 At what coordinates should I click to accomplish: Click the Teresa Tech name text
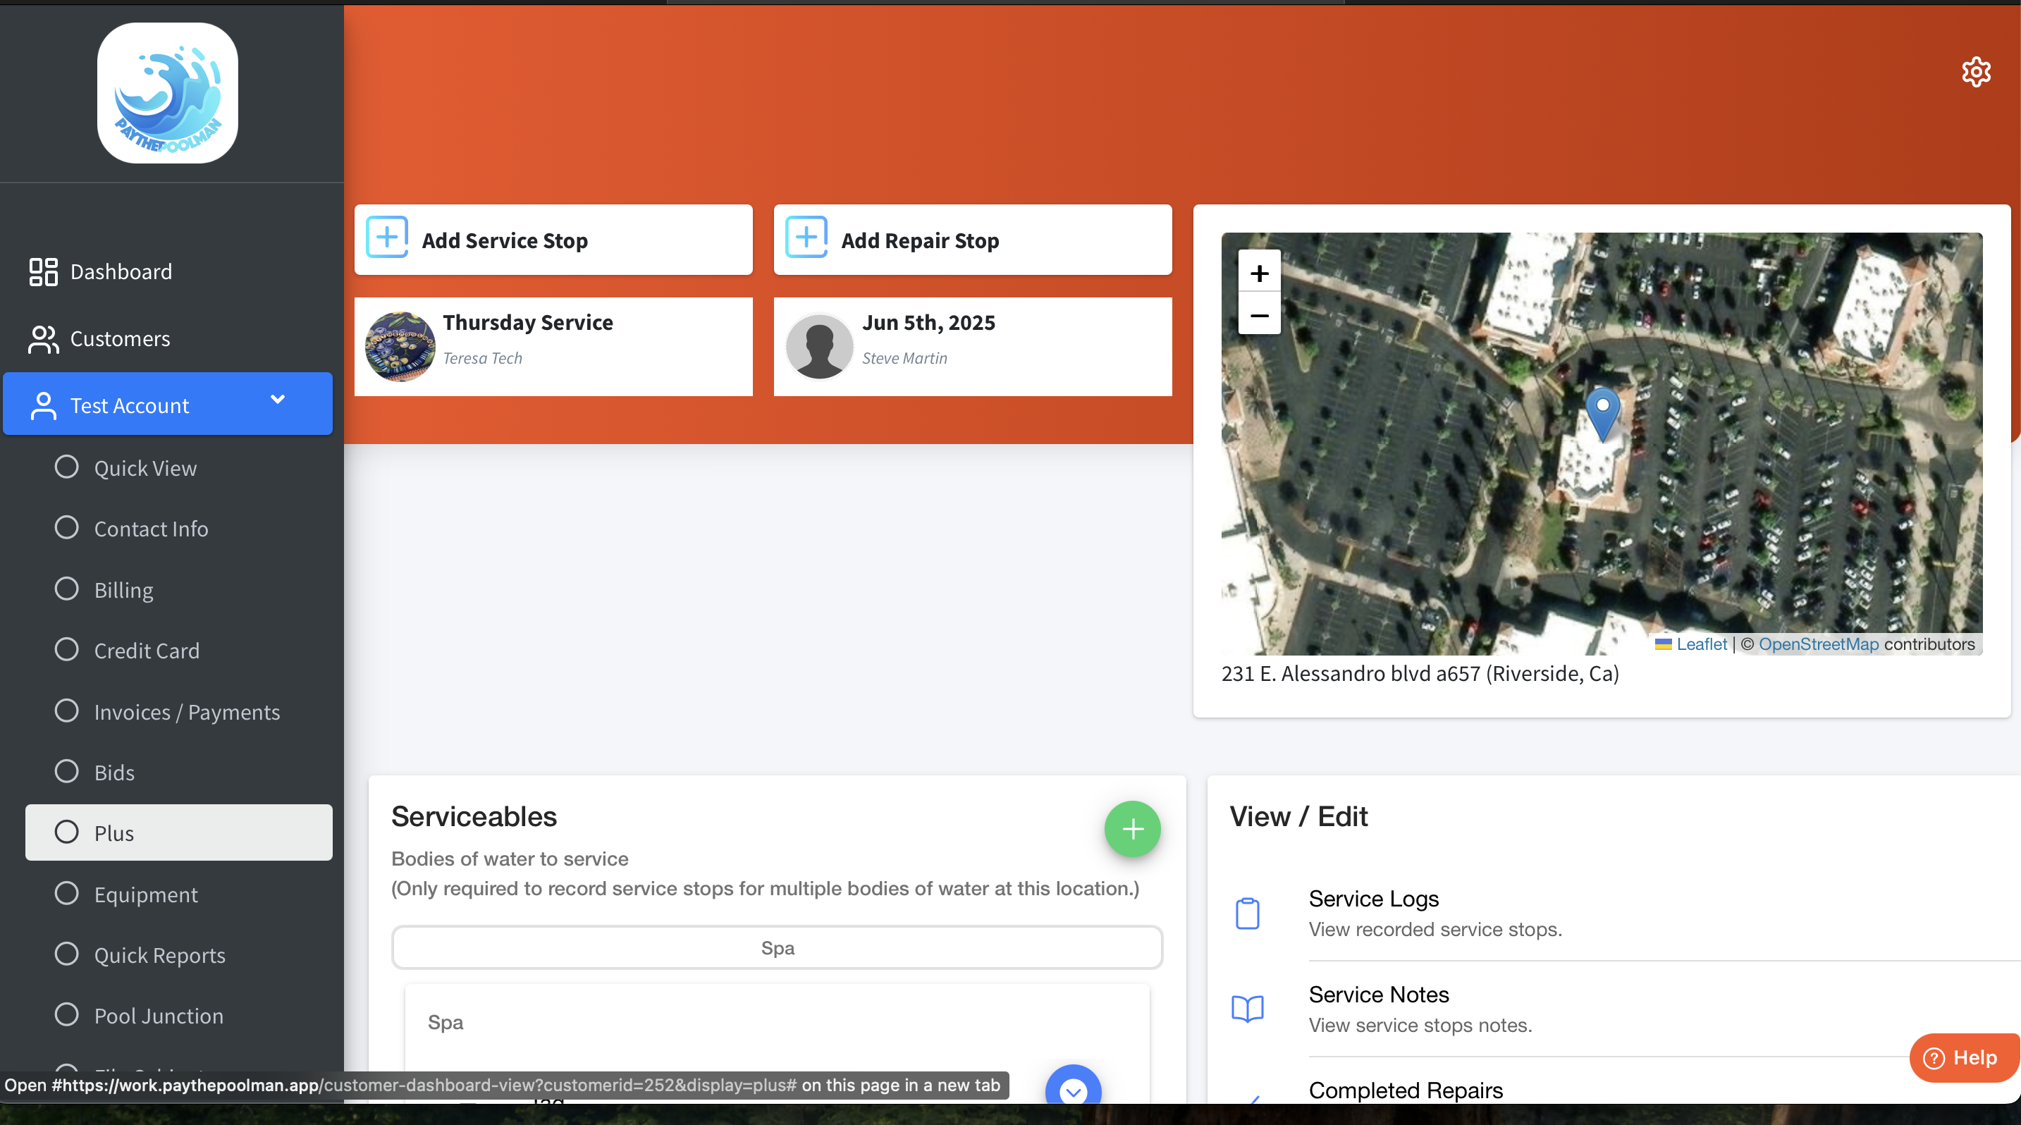(x=481, y=358)
